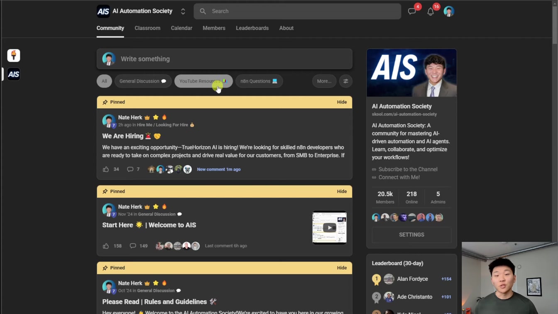
Task: Open the We Are Hiring post title
Action: (x=132, y=136)
